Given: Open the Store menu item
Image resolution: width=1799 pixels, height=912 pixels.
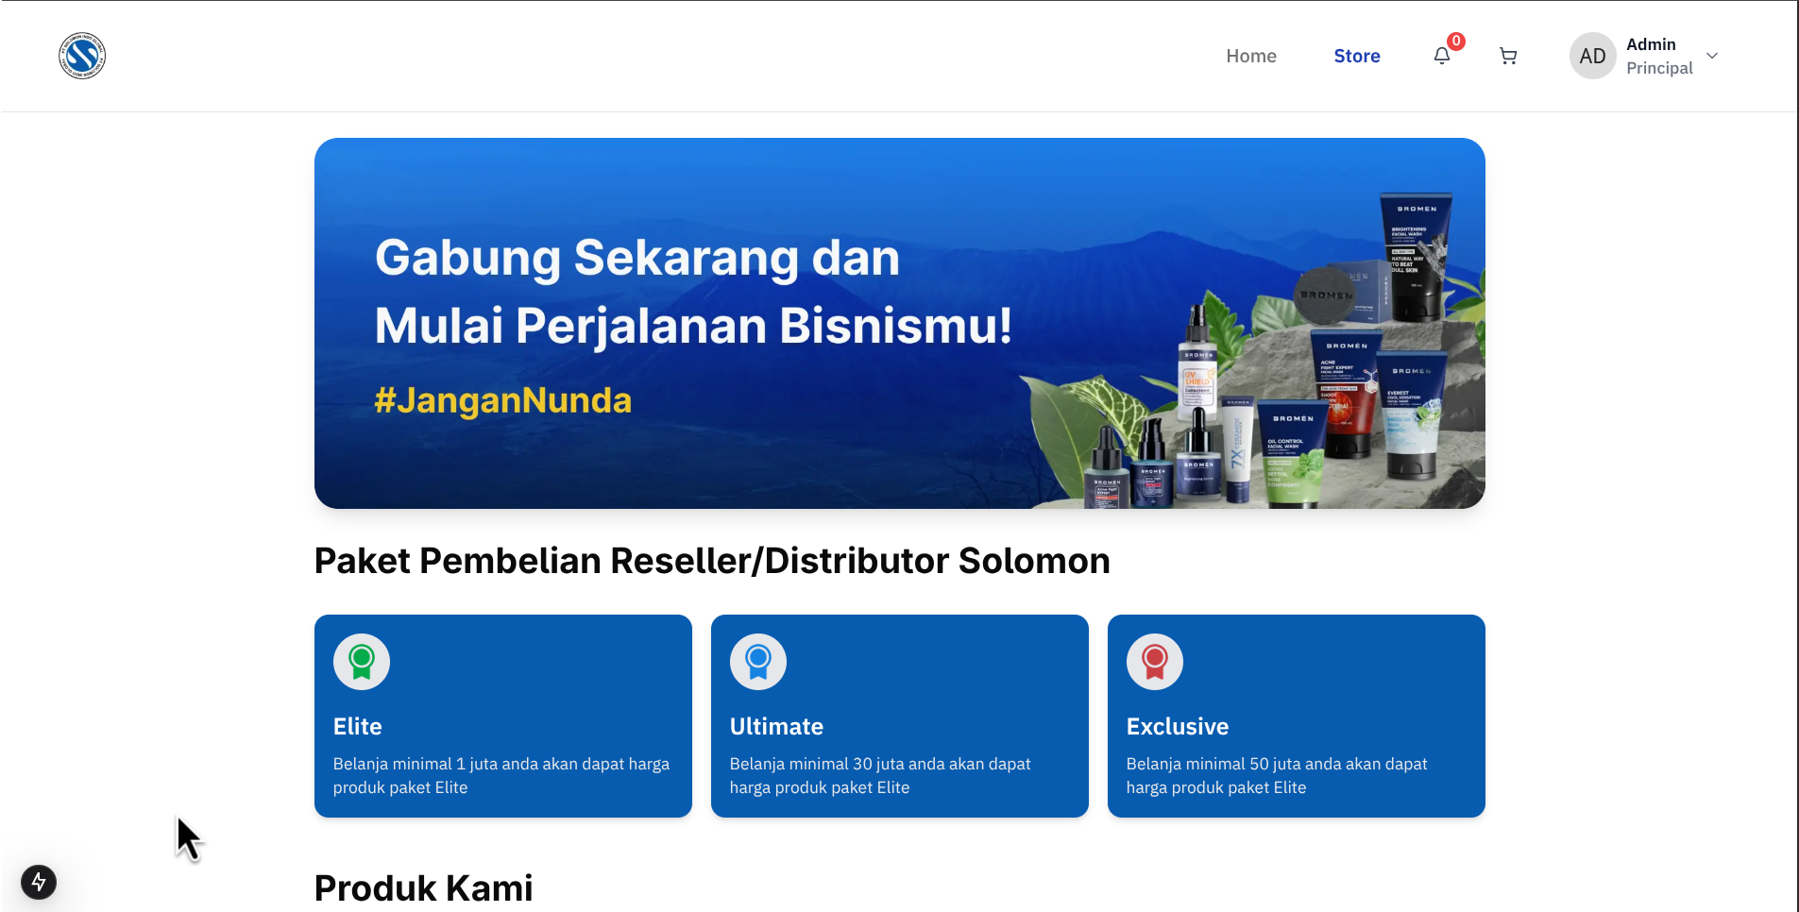Looking at the screenshot, I should 1357,56.
